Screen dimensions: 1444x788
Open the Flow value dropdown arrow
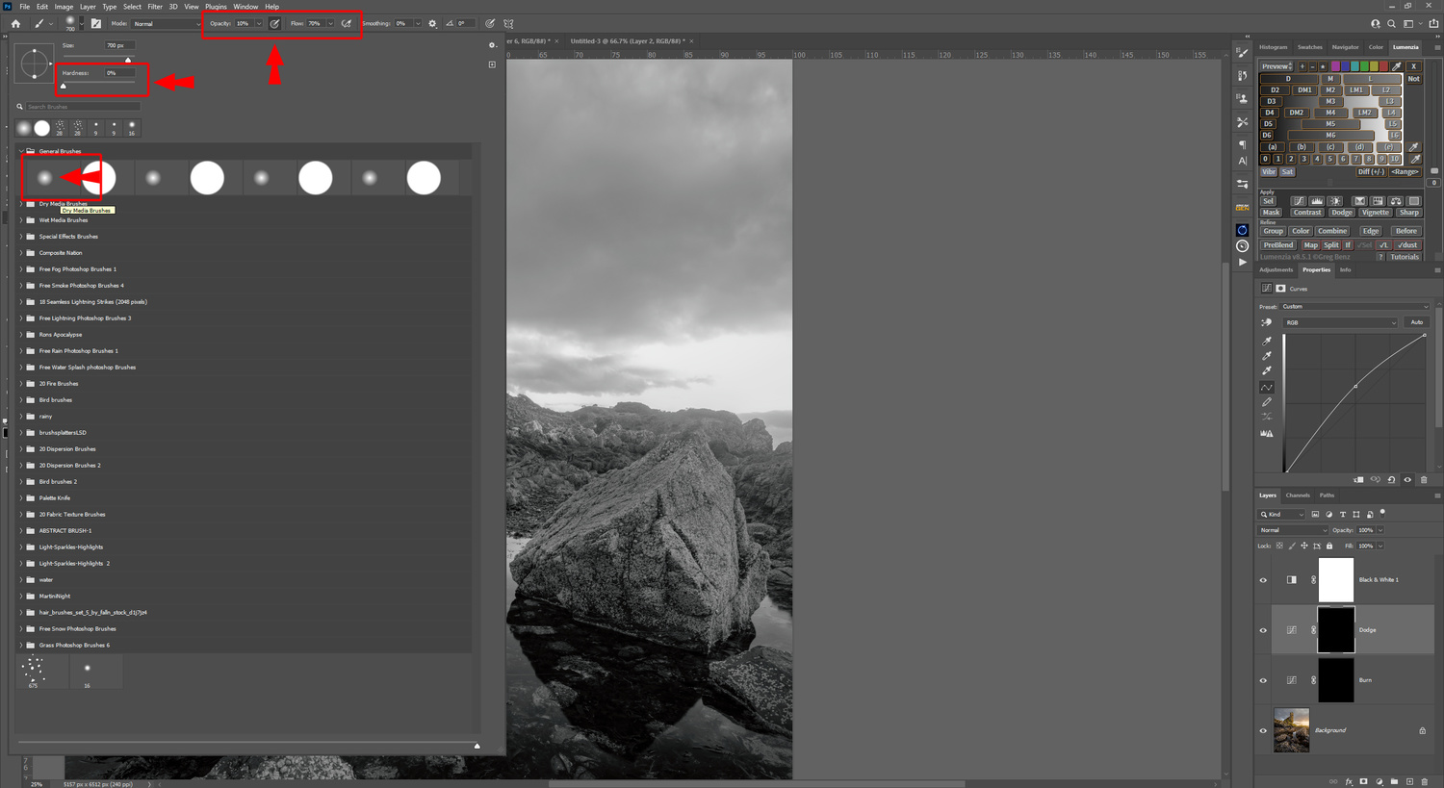pos(330,23)
